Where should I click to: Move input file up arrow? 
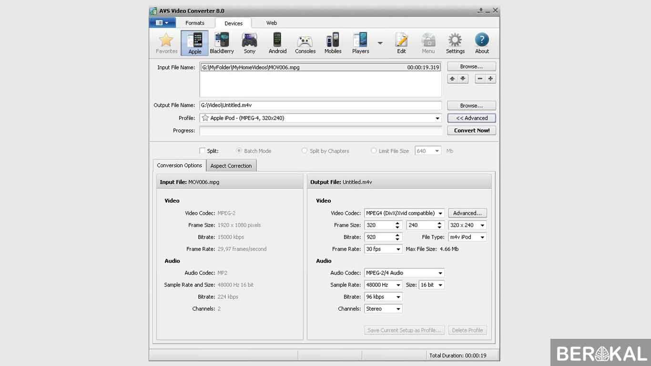pos(452,79)
